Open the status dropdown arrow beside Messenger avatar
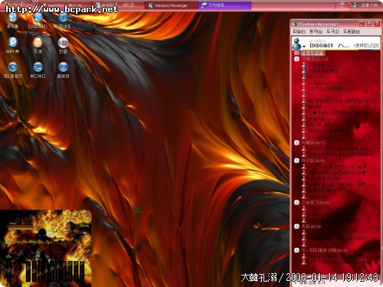This screenshot has width=383, height=287. click(x=304, y=47)
